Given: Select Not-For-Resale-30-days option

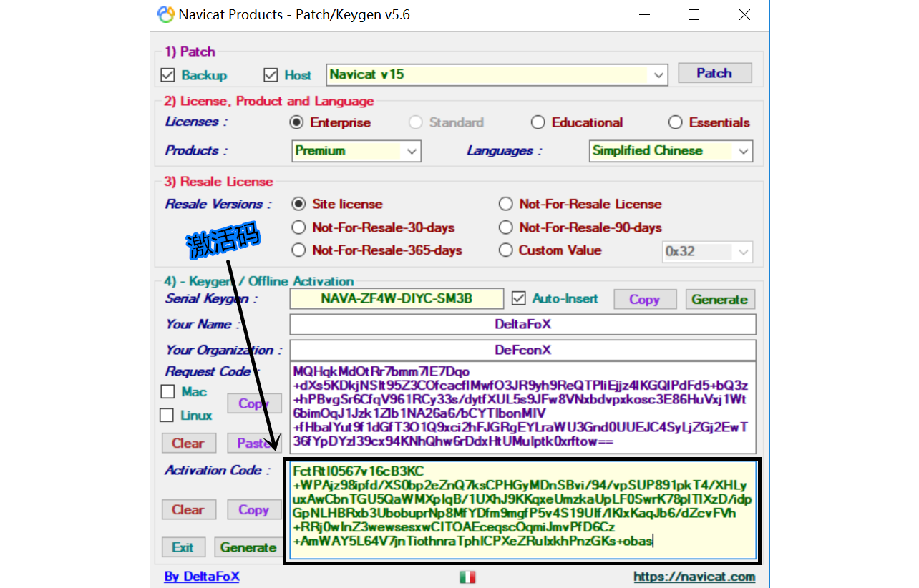Looking at the screenshot, I should [299, 227].
